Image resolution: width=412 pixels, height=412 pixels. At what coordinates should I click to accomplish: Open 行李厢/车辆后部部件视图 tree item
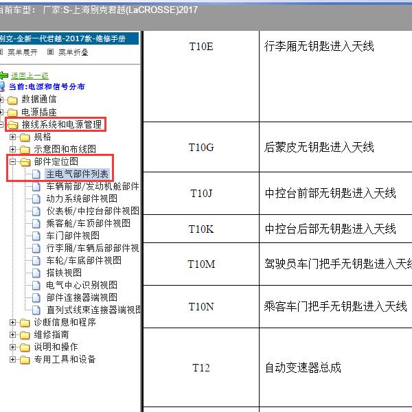click(x=93, y=248)
